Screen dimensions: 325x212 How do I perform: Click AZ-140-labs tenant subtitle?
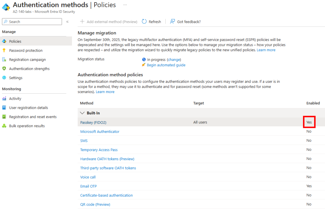point(44,12)
